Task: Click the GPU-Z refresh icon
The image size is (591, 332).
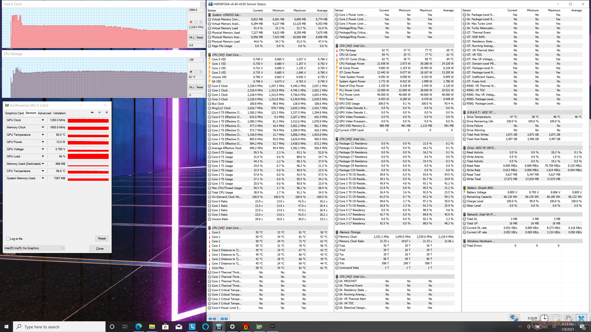Action: tap(99, 113)
